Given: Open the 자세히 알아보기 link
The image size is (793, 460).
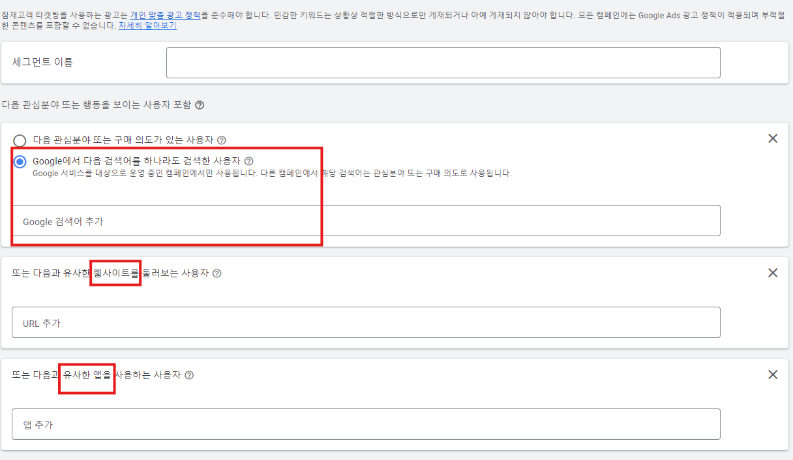Looking at the screenshot, I should click(147, 26).
